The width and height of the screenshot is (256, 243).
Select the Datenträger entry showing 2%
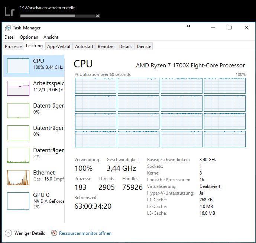(x=34, y=155)
